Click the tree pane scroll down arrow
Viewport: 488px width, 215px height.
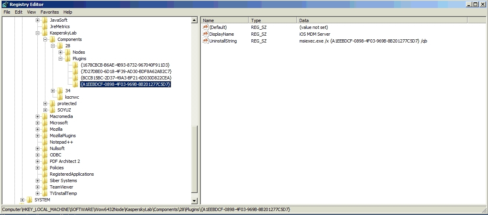pos(195,201)
